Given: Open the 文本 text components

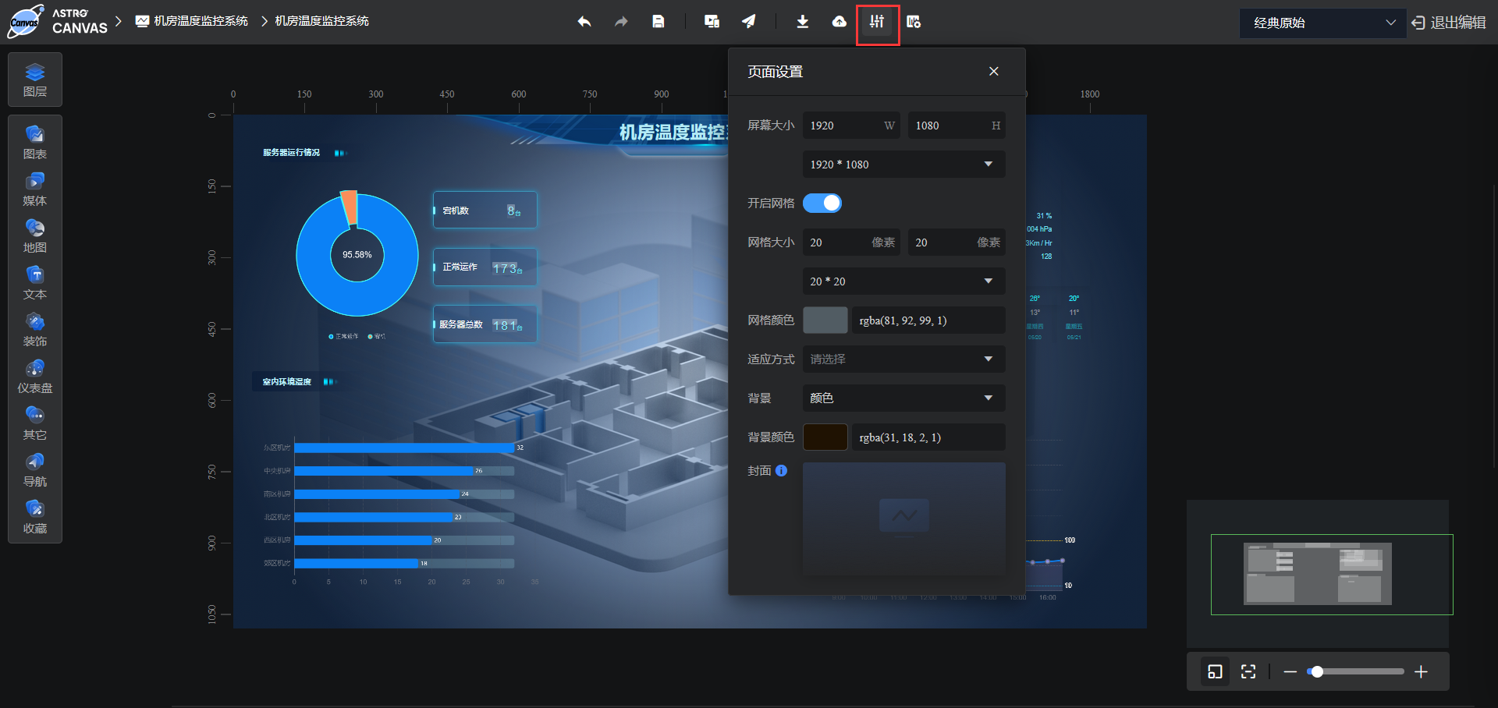Looking at the screenshot, I should pyautogui.click(x=35, y=283).
